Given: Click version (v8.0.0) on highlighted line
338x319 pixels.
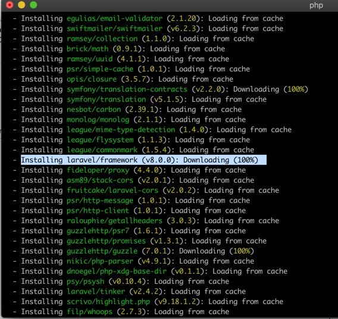Looking at the screenshot, I should [x=158, y=160].
